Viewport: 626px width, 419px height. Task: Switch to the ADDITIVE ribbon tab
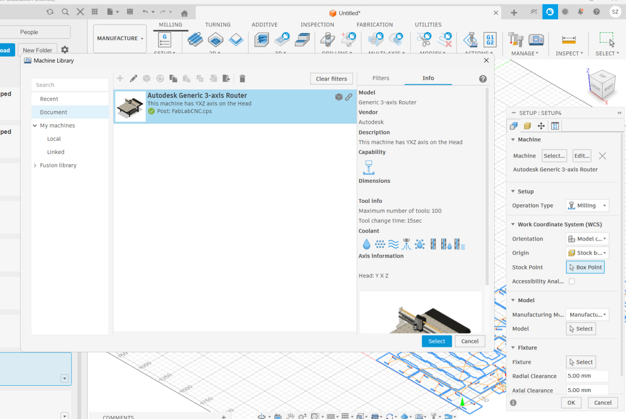265,24
